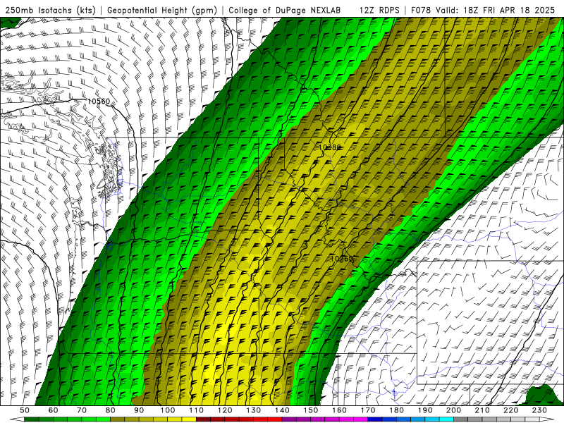
Task: Click the Geopotential Height (gpm) title text
Action: [x=162, y=11]
